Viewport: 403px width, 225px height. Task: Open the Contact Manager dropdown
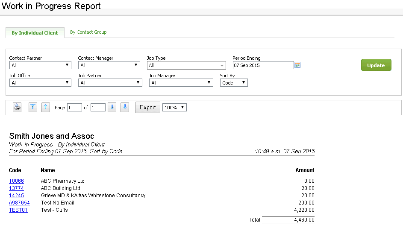pyautogui.click(x=109, y=65)
